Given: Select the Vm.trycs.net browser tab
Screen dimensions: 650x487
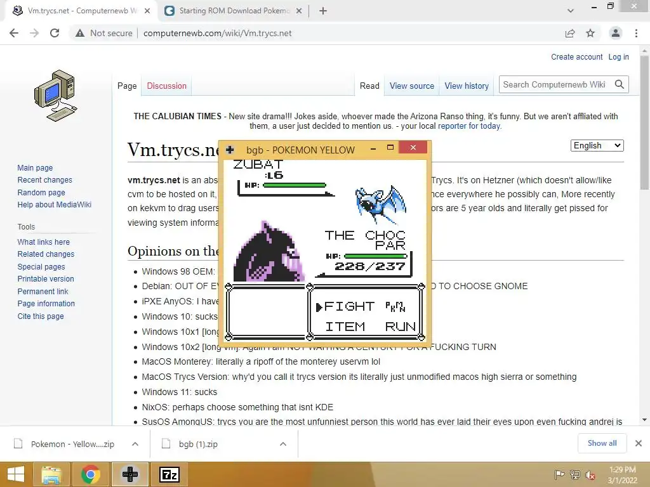Looking at the screenshot, I should coord(82,11).
